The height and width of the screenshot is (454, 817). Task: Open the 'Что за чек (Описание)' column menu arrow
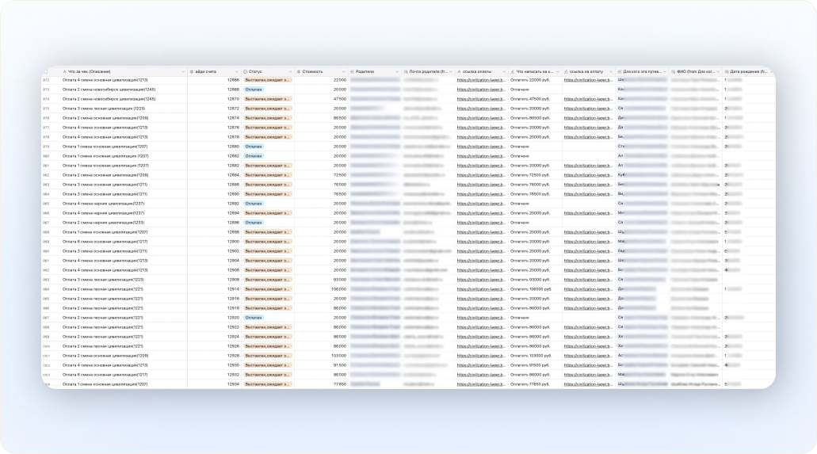[183, 72]
